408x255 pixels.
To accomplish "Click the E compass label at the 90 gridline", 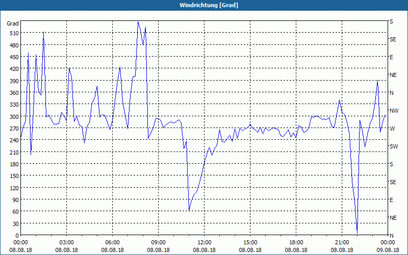I will pos(391,200).
